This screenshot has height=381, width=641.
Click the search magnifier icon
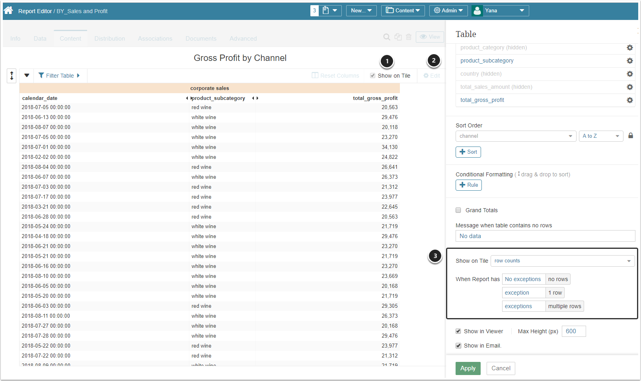point(386,37)
